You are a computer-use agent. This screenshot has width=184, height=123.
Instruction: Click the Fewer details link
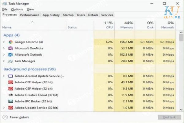[19, 117]
